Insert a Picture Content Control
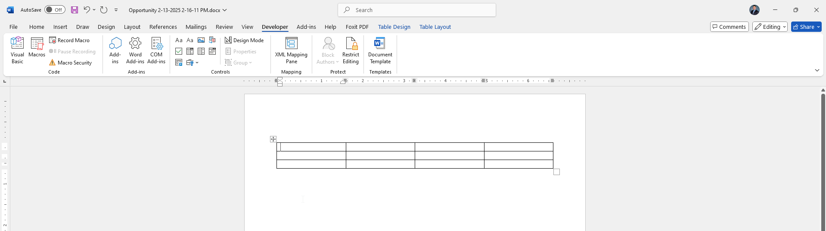 tap(201, 40)
